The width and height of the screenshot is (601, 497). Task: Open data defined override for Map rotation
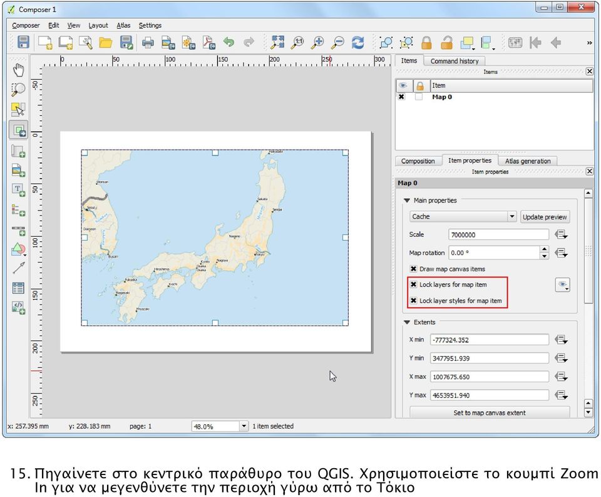click(x=562, y=253)
